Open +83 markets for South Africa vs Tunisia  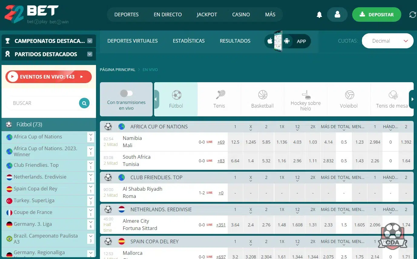(x=221, y=161)
